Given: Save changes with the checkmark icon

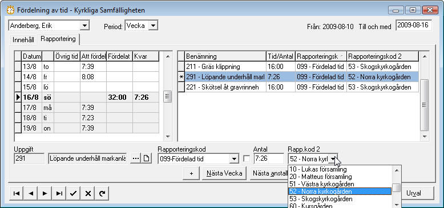Looking at the screenshot, I should 74,193.
